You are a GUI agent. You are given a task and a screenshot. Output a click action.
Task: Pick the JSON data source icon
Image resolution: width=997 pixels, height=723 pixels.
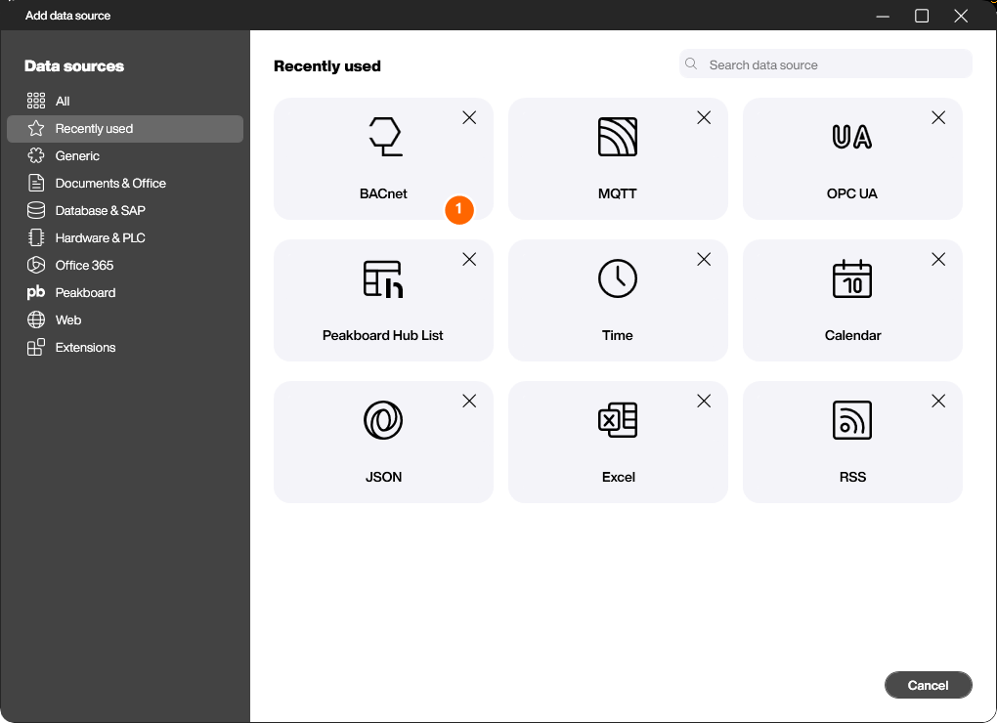383,420
